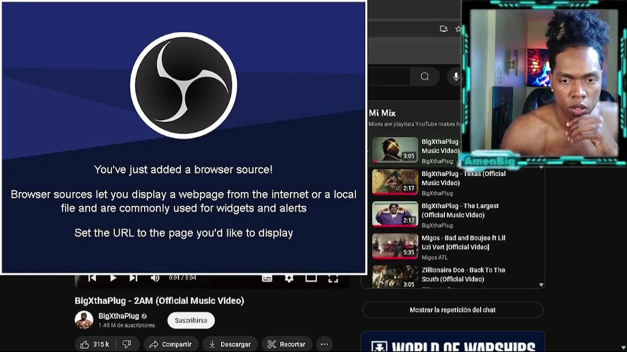Click the 0:01 / 3:04 time display
The width and height of the screenshot is (627, 352).
pyautogui.click(x=183, y=278)
